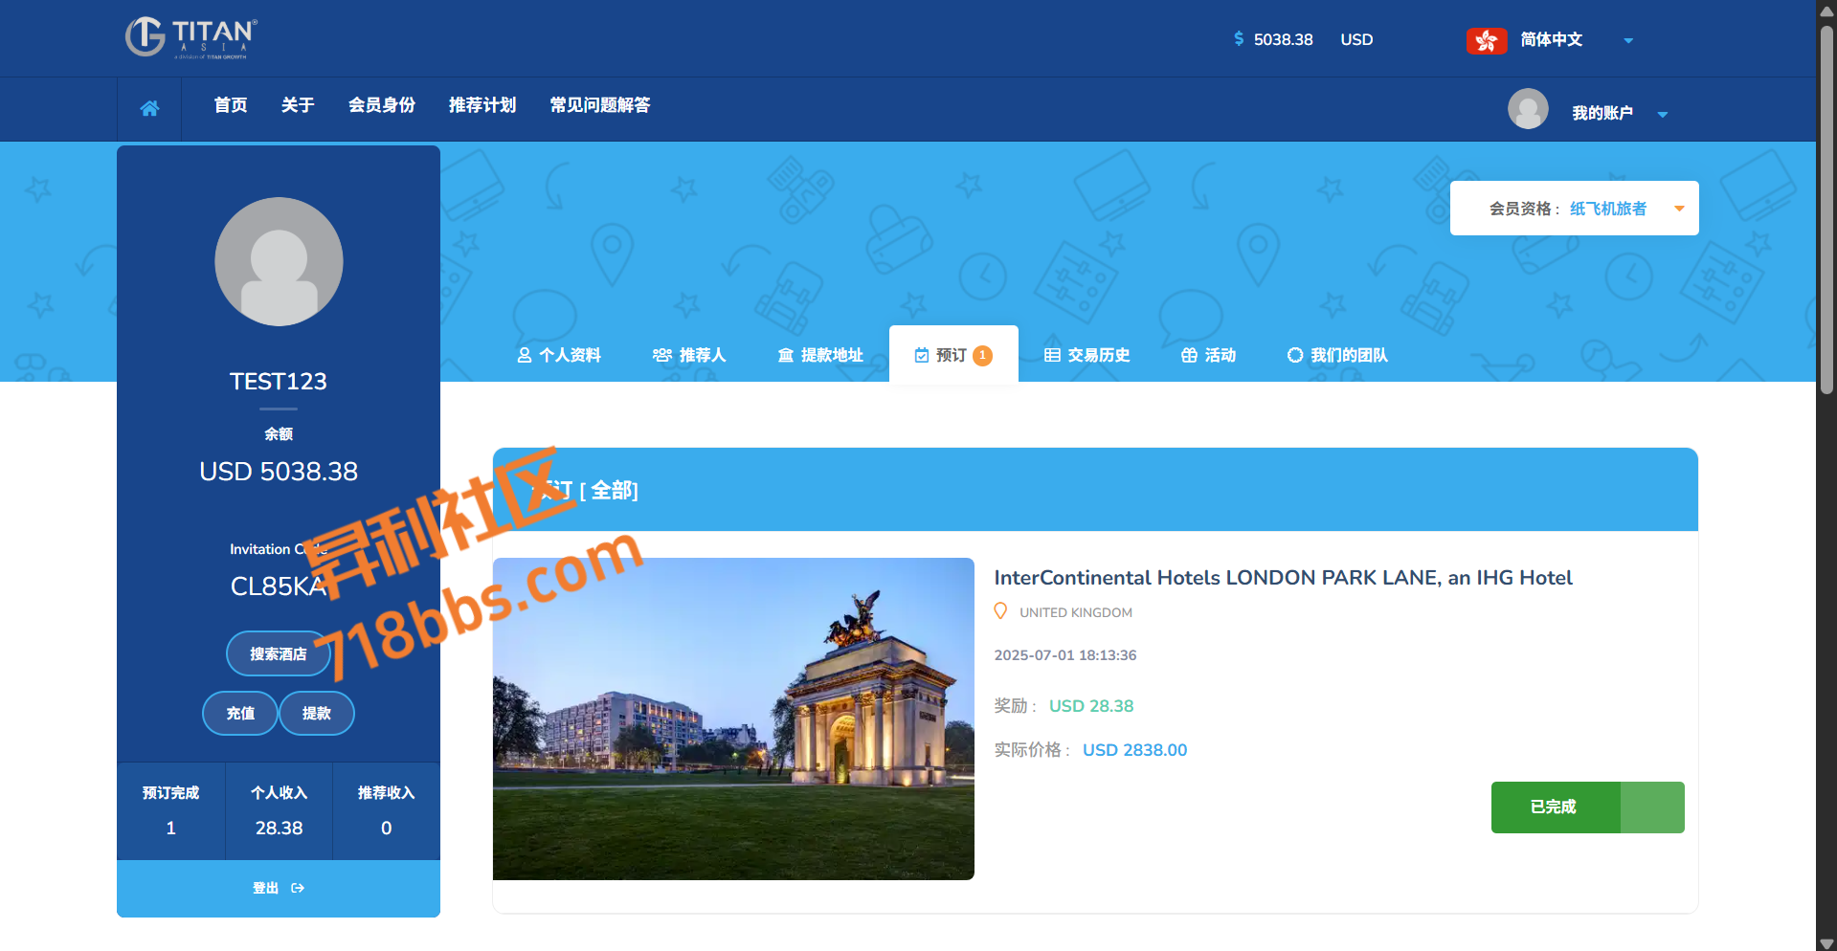Expand the 我的账户 account menu
The height and width of the screenshot is (951, 1837).
click(x=1620, y=113)
